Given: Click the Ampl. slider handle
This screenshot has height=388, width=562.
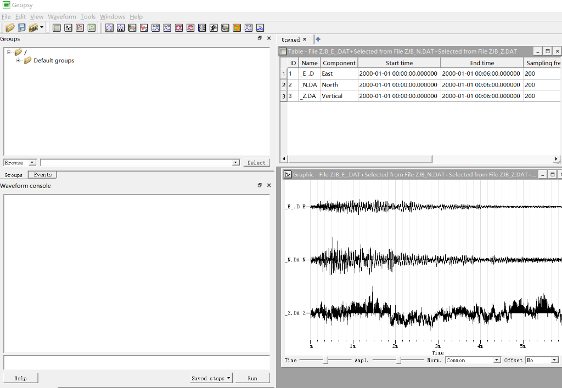Looking at the screenshot, I should [399, 360].
